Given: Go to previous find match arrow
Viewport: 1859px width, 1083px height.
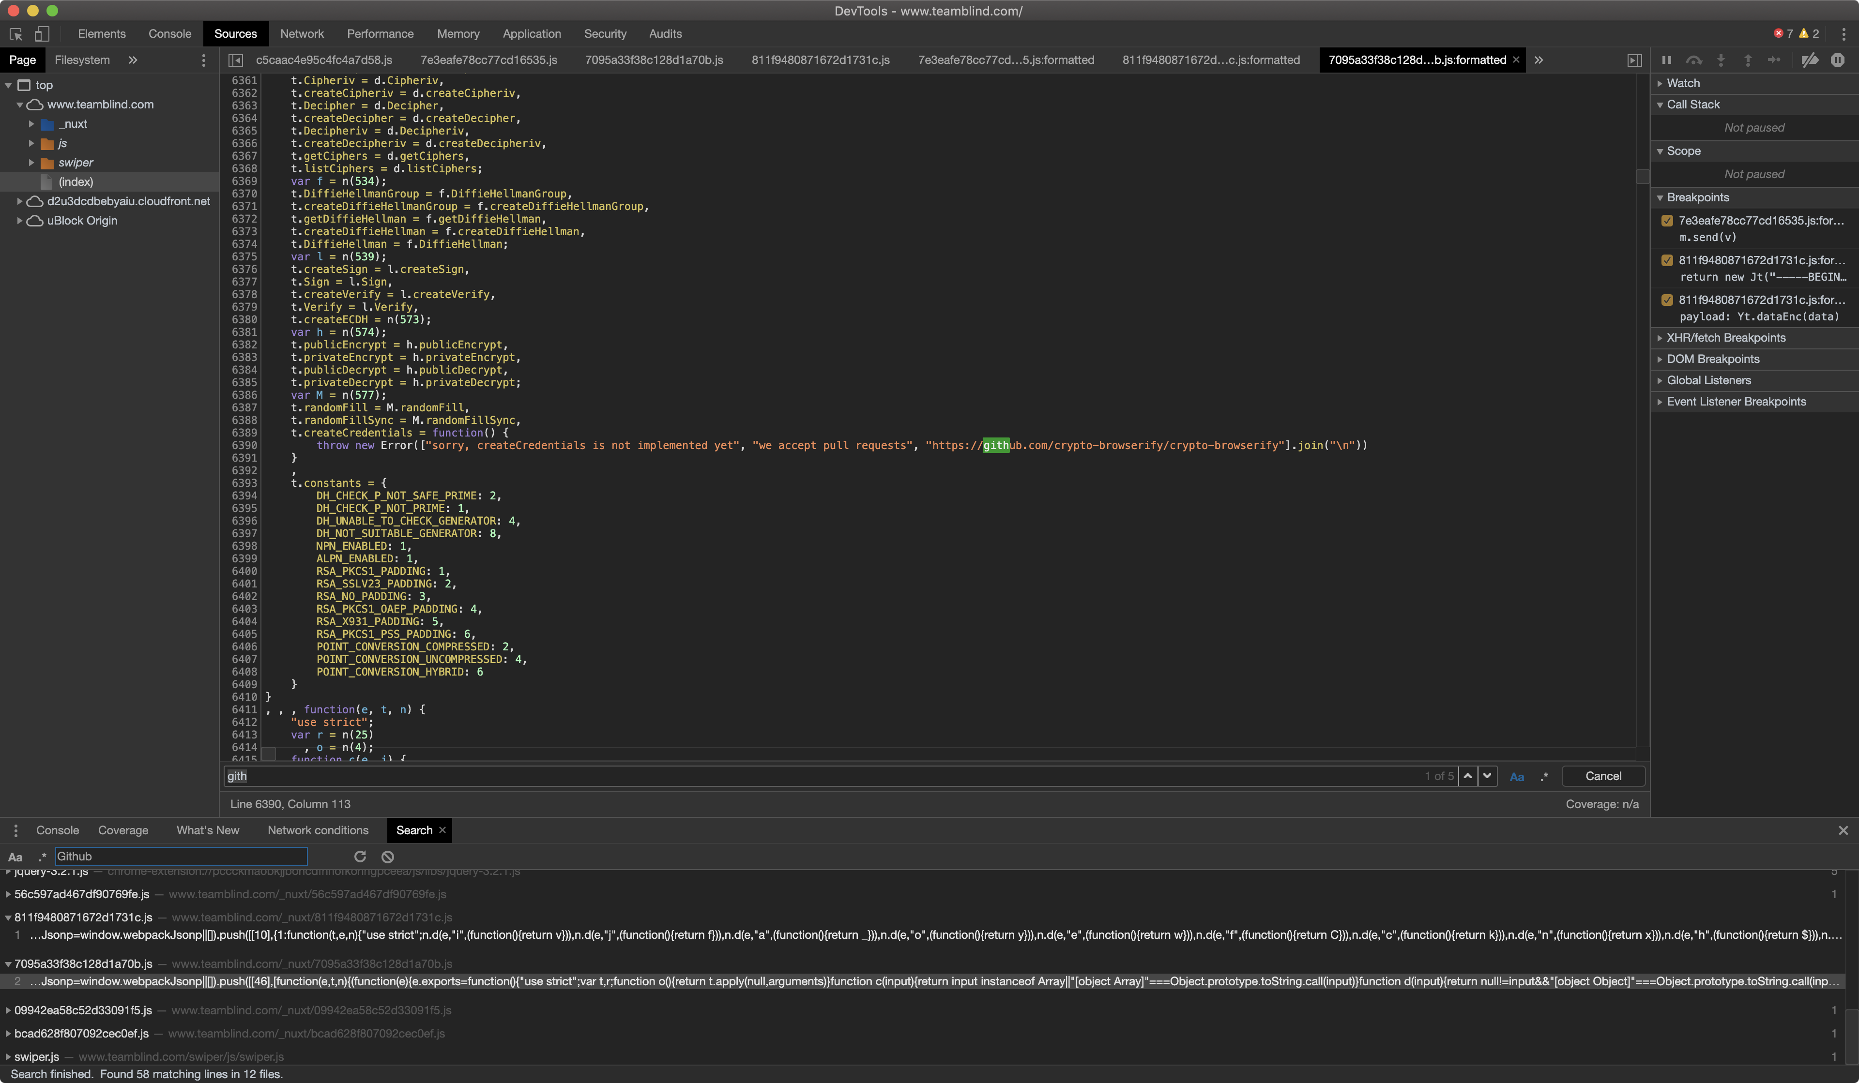Looking at the screenshot, I should pos(1467,776).
